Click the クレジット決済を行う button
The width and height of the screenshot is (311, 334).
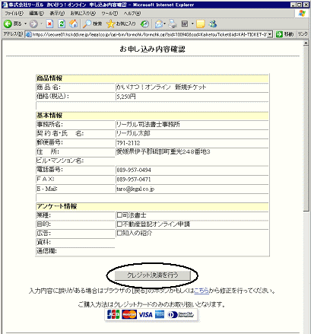[152, 275]
